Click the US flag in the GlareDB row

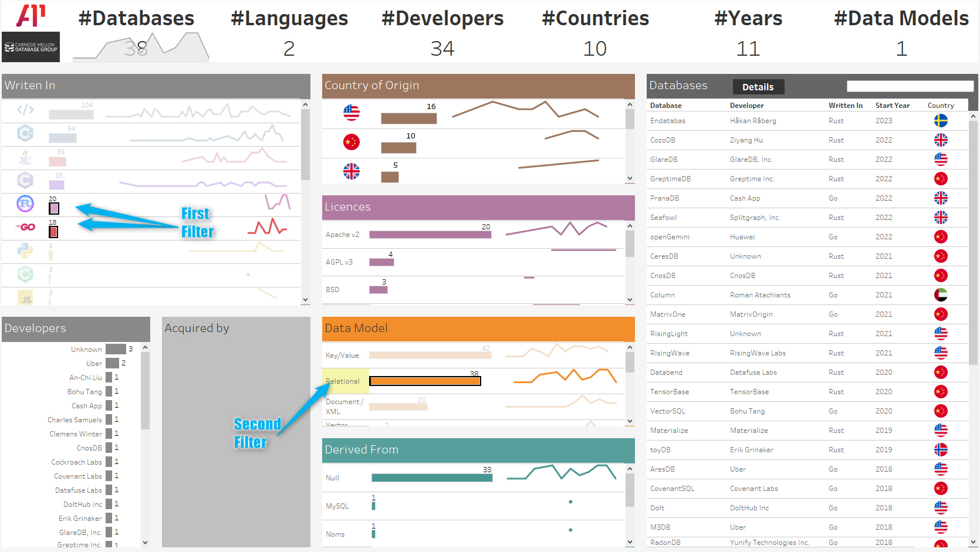(941, 160)
